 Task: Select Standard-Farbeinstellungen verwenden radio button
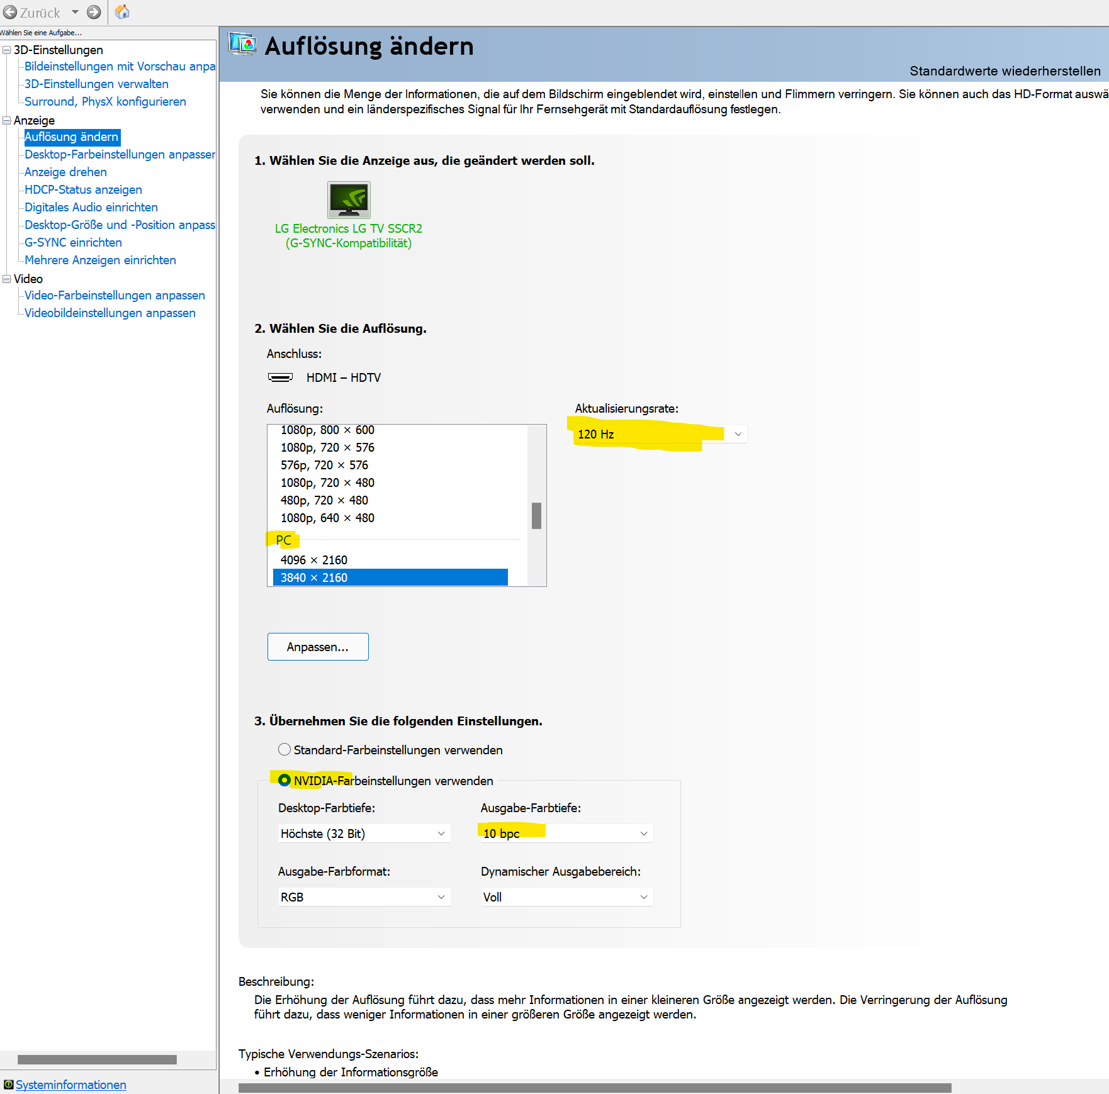pyautogui.click(x=284, y=749)
